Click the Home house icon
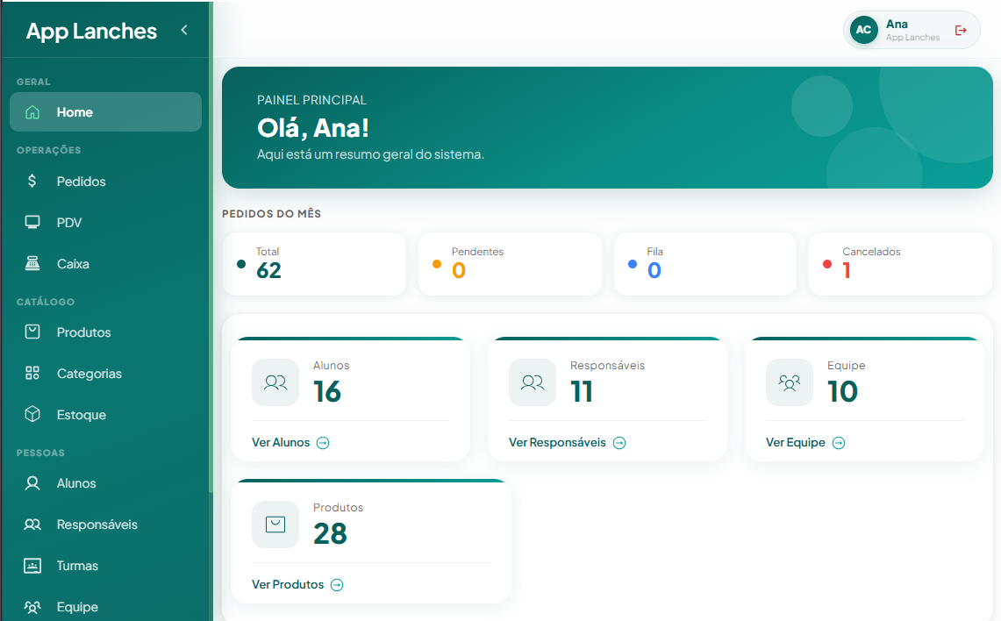Screen dimensions: 1001x621 tap(32, 112)
